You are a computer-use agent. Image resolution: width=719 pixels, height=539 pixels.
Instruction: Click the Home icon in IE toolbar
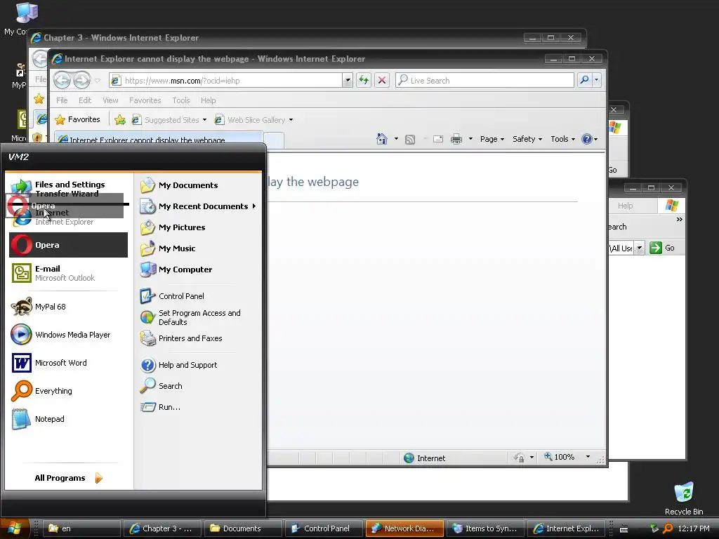(381, 139)
